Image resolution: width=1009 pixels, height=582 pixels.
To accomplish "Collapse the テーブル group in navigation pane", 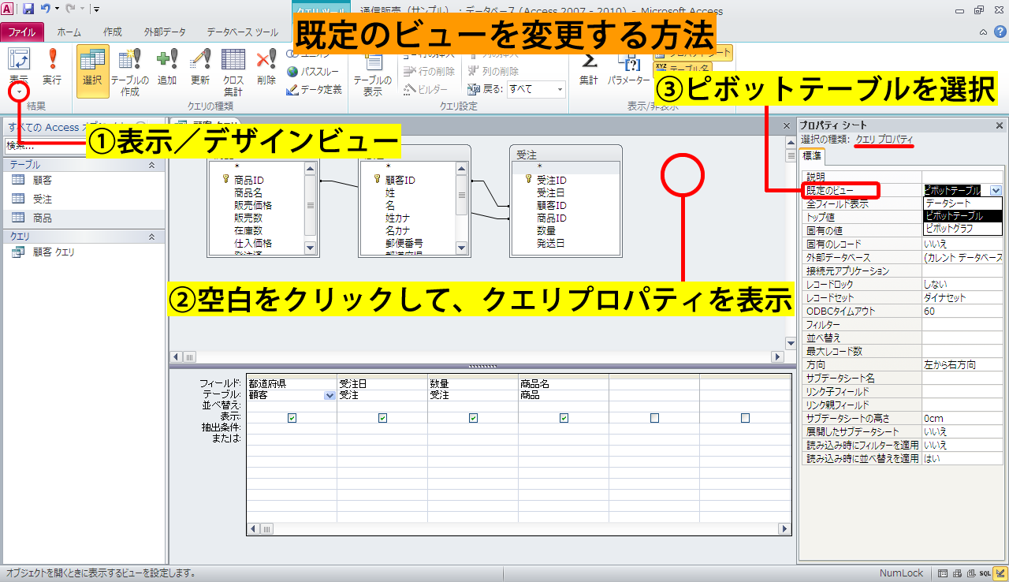I will click(151, 165).
